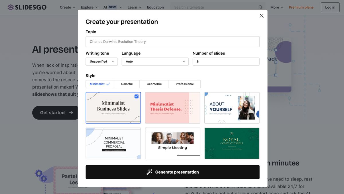Expand the More menu chevron
The image size is (344, 194).
pos(282,7)
